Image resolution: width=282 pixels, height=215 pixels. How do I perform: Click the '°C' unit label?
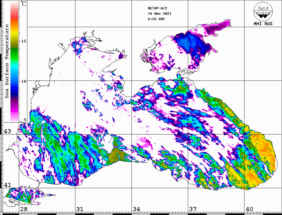24,3
